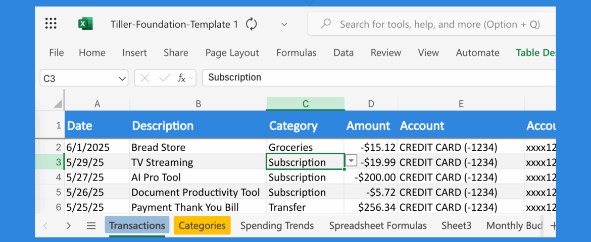
Task: Click the confirm checkmark icon in formula bar
Action: coord(165,78)
